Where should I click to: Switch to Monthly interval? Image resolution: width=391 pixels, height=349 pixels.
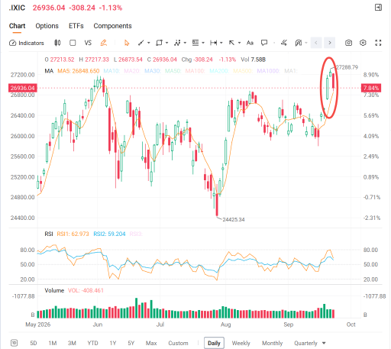point(273,343)
